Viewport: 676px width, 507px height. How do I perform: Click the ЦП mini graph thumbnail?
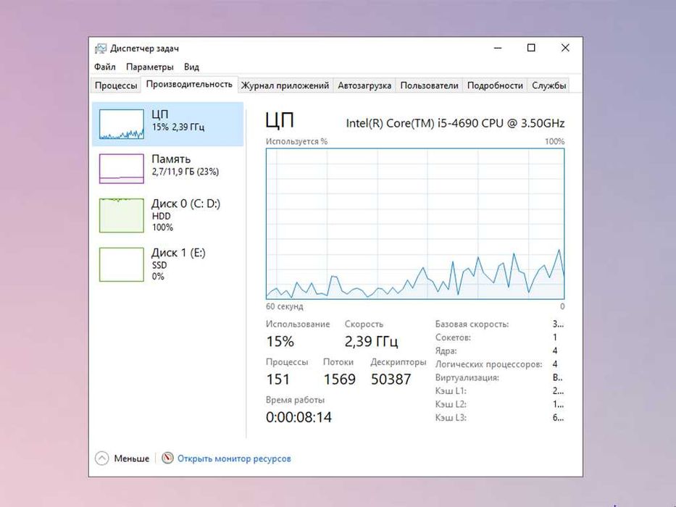click(x=122, y=124)
